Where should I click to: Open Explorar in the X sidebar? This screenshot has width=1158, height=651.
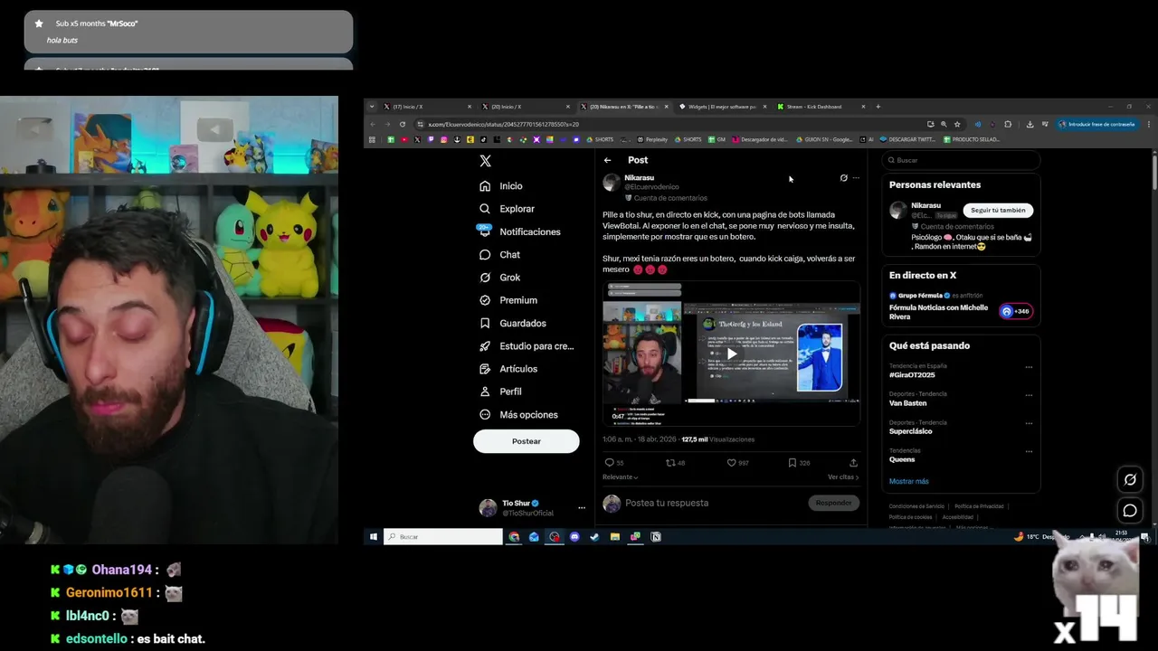click(x=508, y=209)
